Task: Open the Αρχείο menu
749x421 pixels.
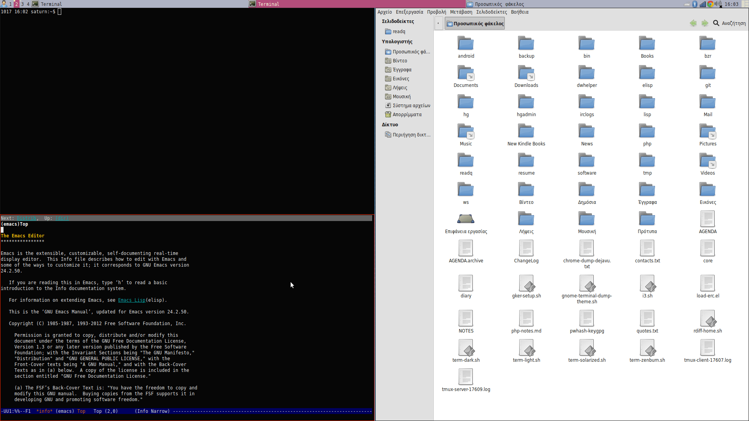Action: [384, 12]
